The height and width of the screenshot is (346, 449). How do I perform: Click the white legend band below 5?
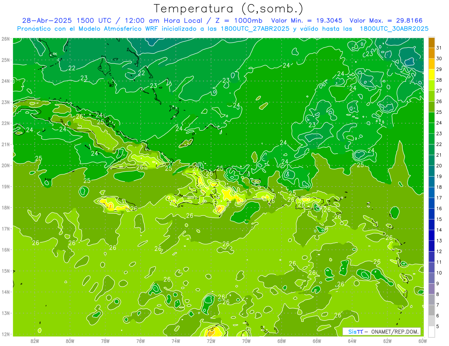click(x=431, y=331)
